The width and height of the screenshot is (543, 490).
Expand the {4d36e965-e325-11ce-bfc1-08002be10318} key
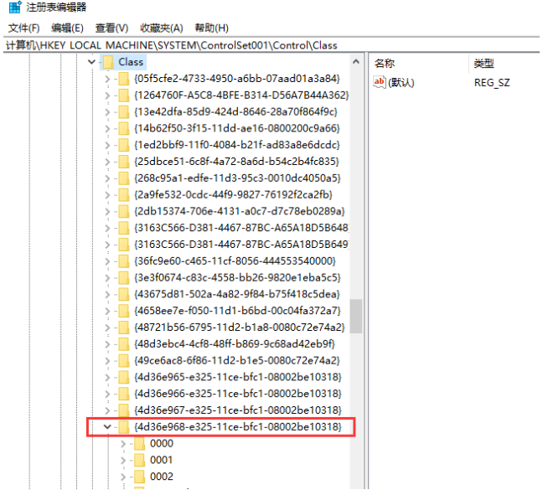point(106,377)
